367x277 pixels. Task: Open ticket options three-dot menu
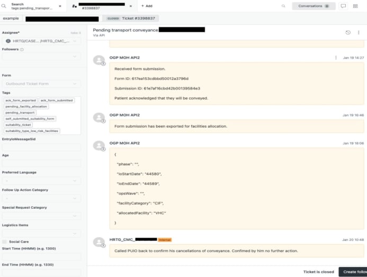(359, 32)
